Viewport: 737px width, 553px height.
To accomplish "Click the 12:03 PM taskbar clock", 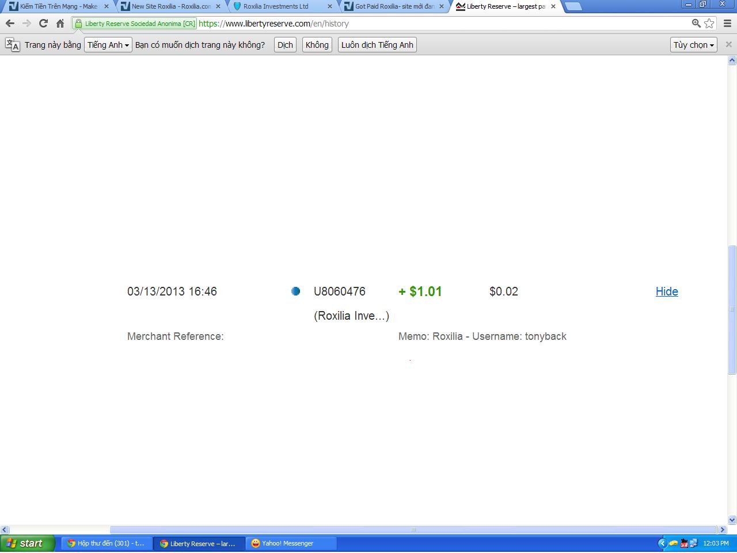I will [x=716, y=543].
